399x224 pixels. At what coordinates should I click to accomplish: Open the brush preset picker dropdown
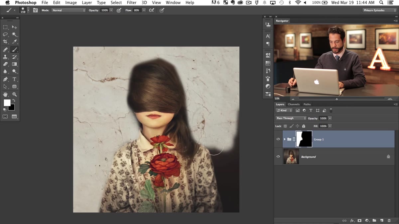coord(28,10)
